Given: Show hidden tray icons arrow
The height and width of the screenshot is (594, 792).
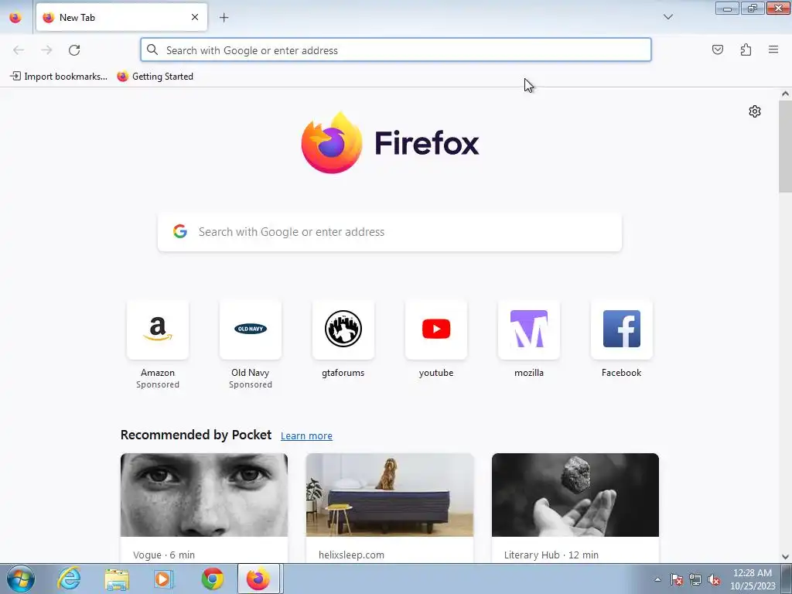Looking at the screenshot, I should (657, 579).
